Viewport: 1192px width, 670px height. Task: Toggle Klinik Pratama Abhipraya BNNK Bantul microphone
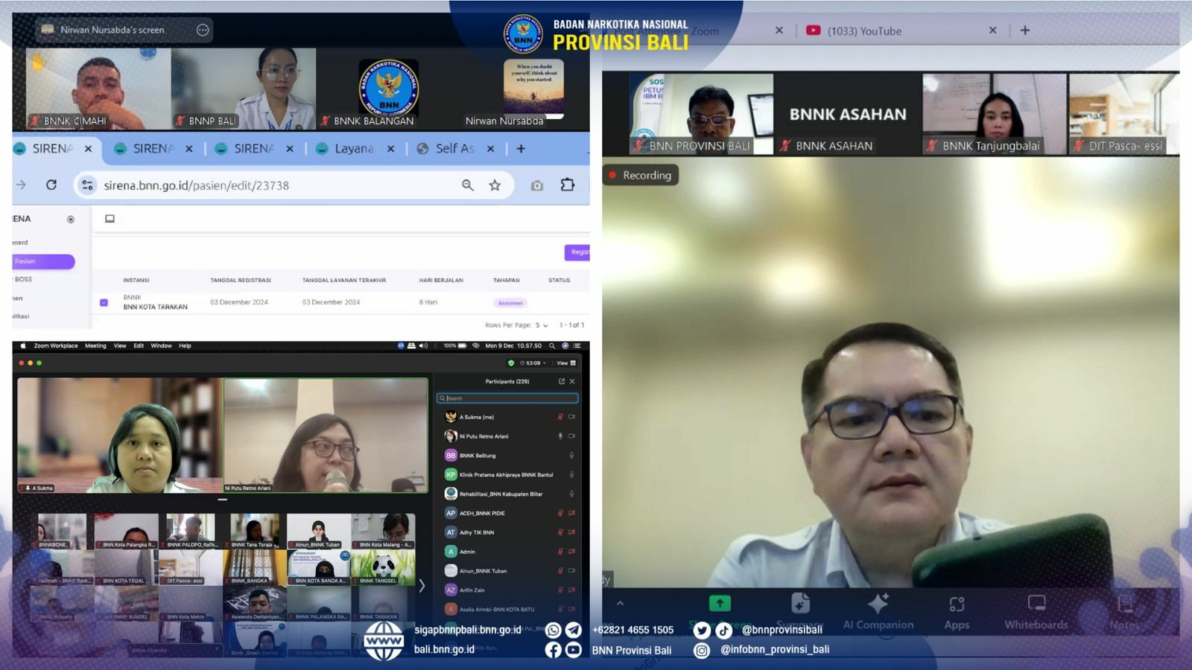(x=571, y=475)
